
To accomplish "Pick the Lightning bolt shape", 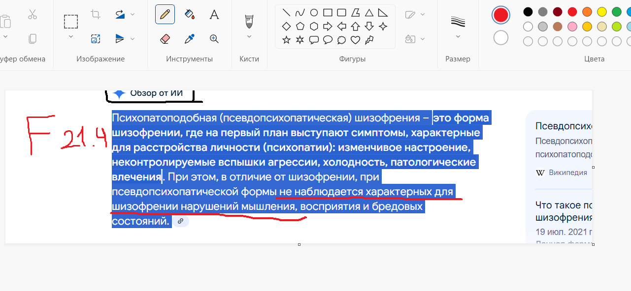I will 369,40.
